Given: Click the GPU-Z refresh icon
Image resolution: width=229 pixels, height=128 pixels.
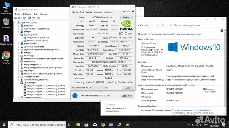Looking at the screenshot, I should 128,12.
